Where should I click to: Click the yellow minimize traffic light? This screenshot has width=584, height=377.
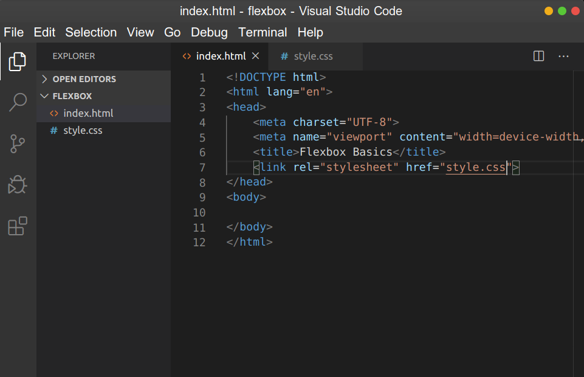pyautogui.click(x=549, y=11)
